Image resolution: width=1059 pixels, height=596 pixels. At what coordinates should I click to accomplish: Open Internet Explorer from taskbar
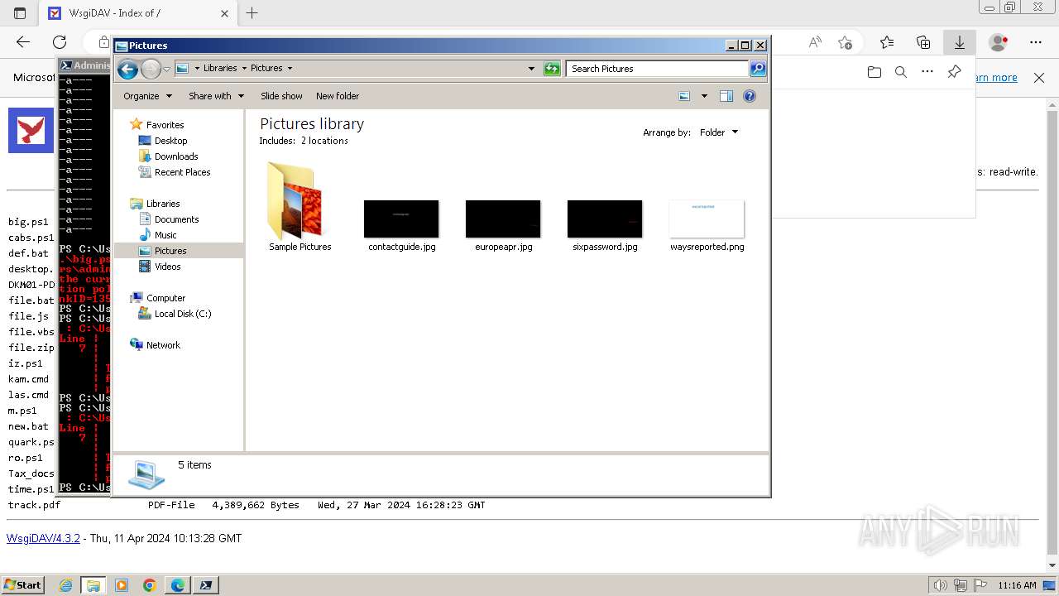coord(65,585)
